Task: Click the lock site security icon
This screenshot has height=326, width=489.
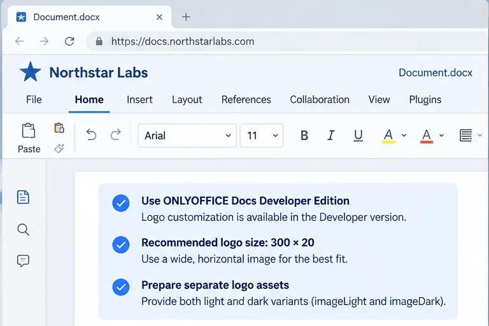Action: (99, 41)
